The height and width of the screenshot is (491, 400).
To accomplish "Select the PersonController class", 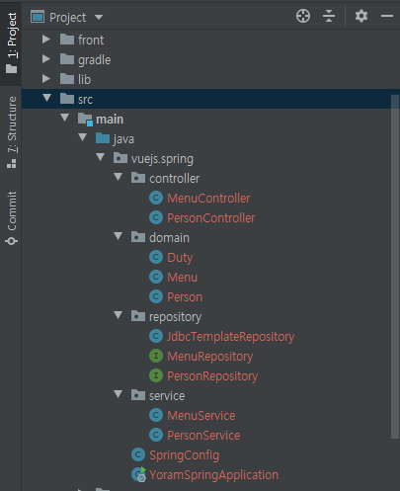I will coord(211,218).
